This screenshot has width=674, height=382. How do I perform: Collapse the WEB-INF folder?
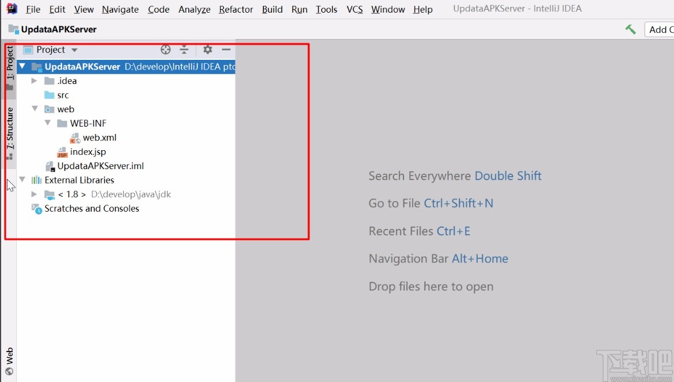48,123
